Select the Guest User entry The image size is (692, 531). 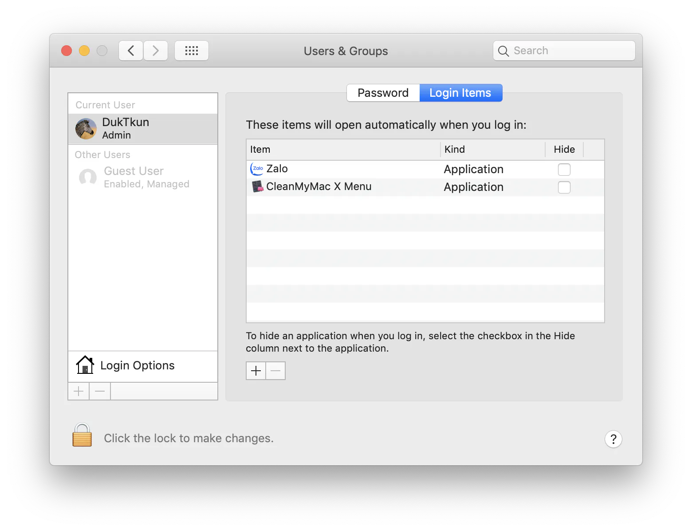pyautogui.click(x=143, y=177)
